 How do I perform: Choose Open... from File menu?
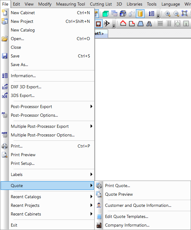[47, 39]
